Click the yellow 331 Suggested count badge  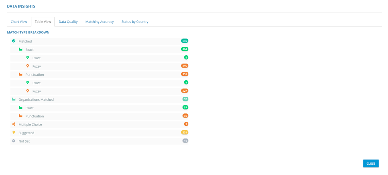(x=185, y=133)
